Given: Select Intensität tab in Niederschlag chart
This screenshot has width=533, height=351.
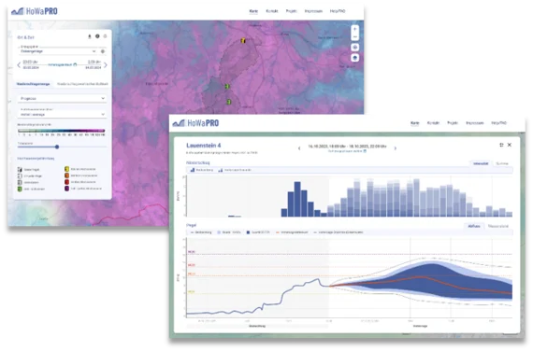Looking at the screenshot, I should tap(481, 163).
